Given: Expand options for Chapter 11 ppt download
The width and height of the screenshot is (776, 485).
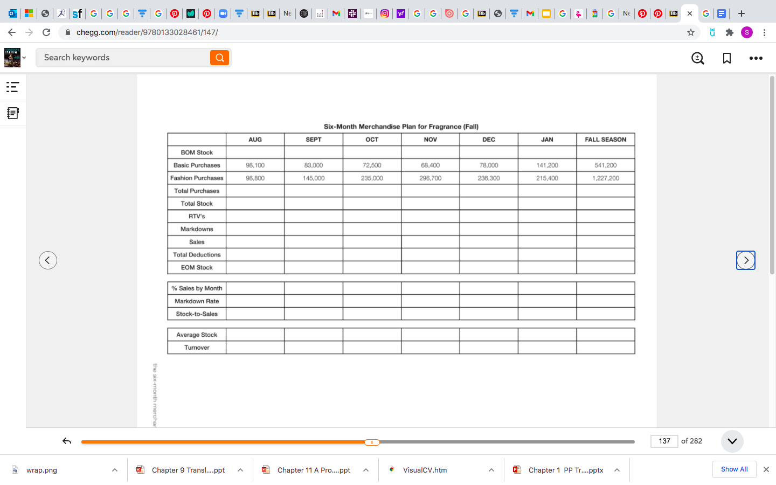Looking at the screenshot, I should (x=366, y=470).
